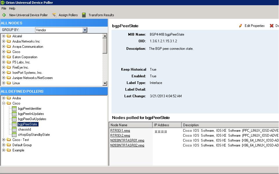Click the Eaton Corporation folder icon
The image size is (279, 174).
9,57
